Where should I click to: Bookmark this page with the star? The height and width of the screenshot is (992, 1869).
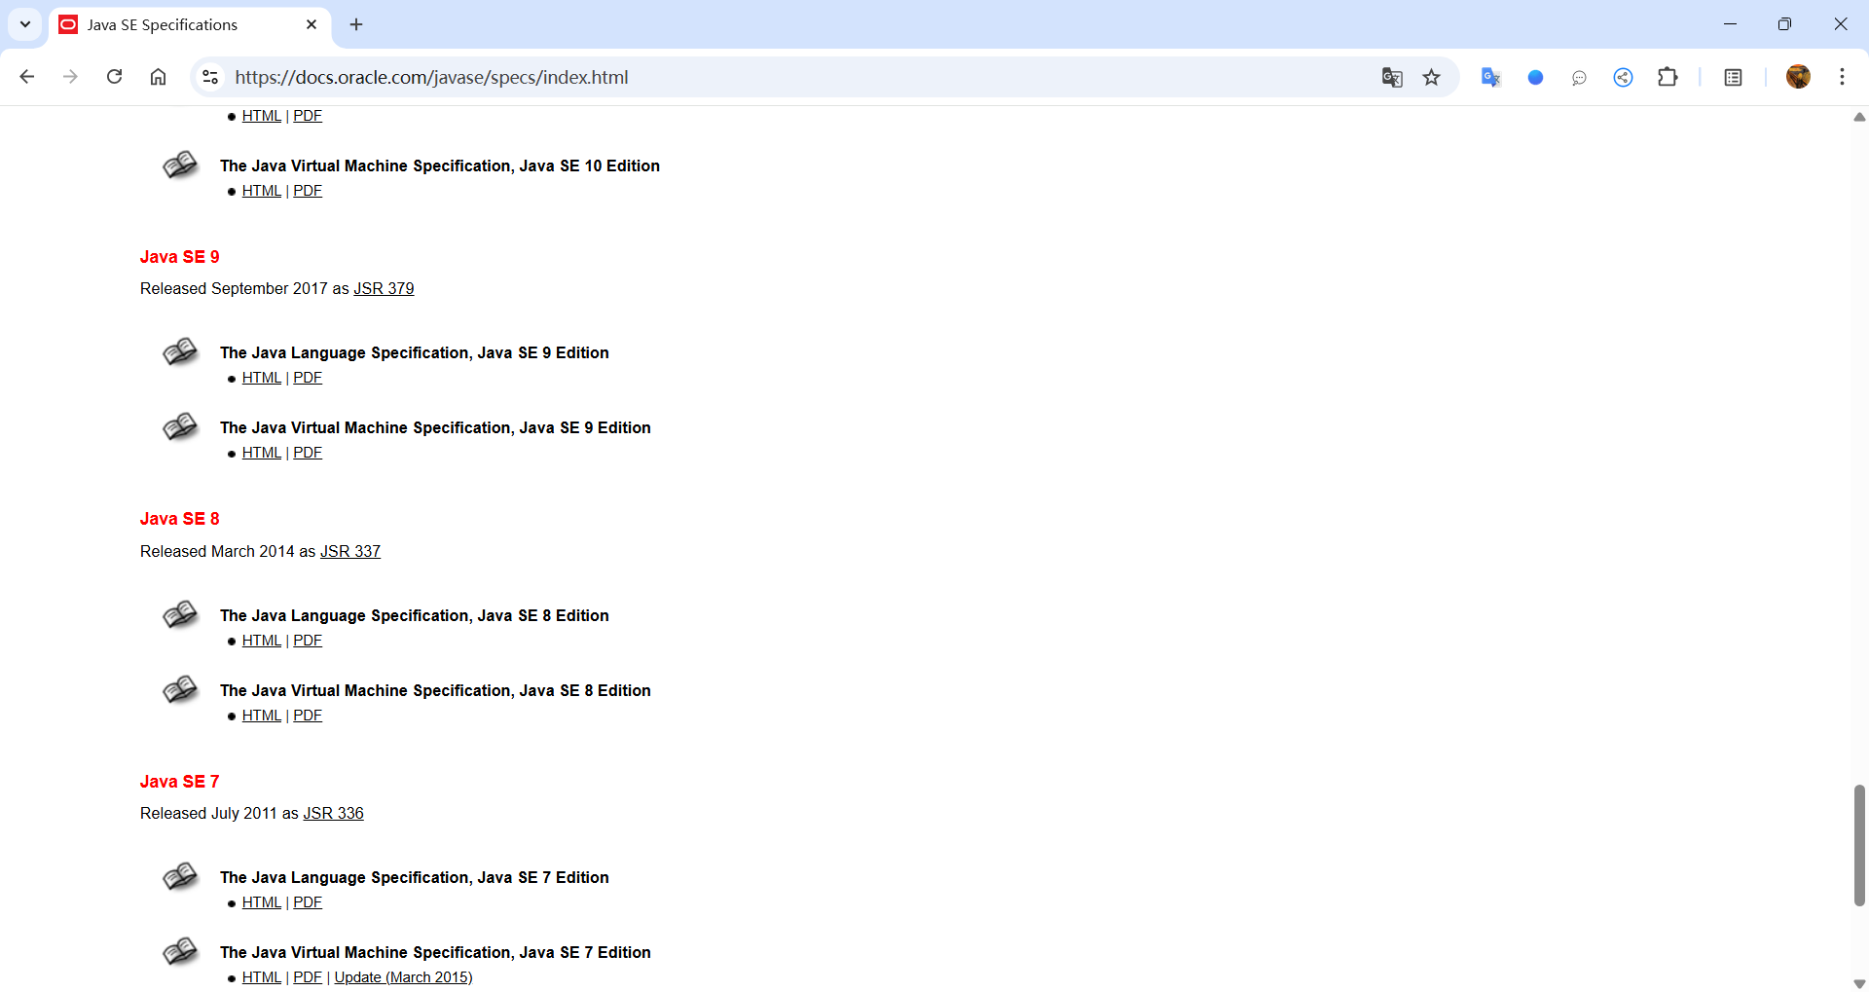coord(1431,77)
